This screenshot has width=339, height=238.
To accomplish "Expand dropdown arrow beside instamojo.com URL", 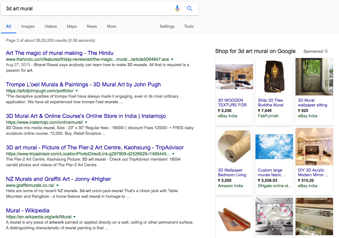I will (x=86, y=122).
